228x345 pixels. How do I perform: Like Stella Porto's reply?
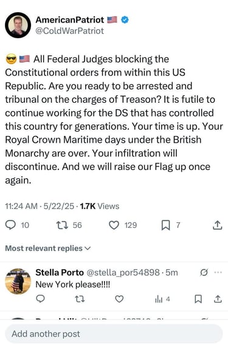coord(119,299)
